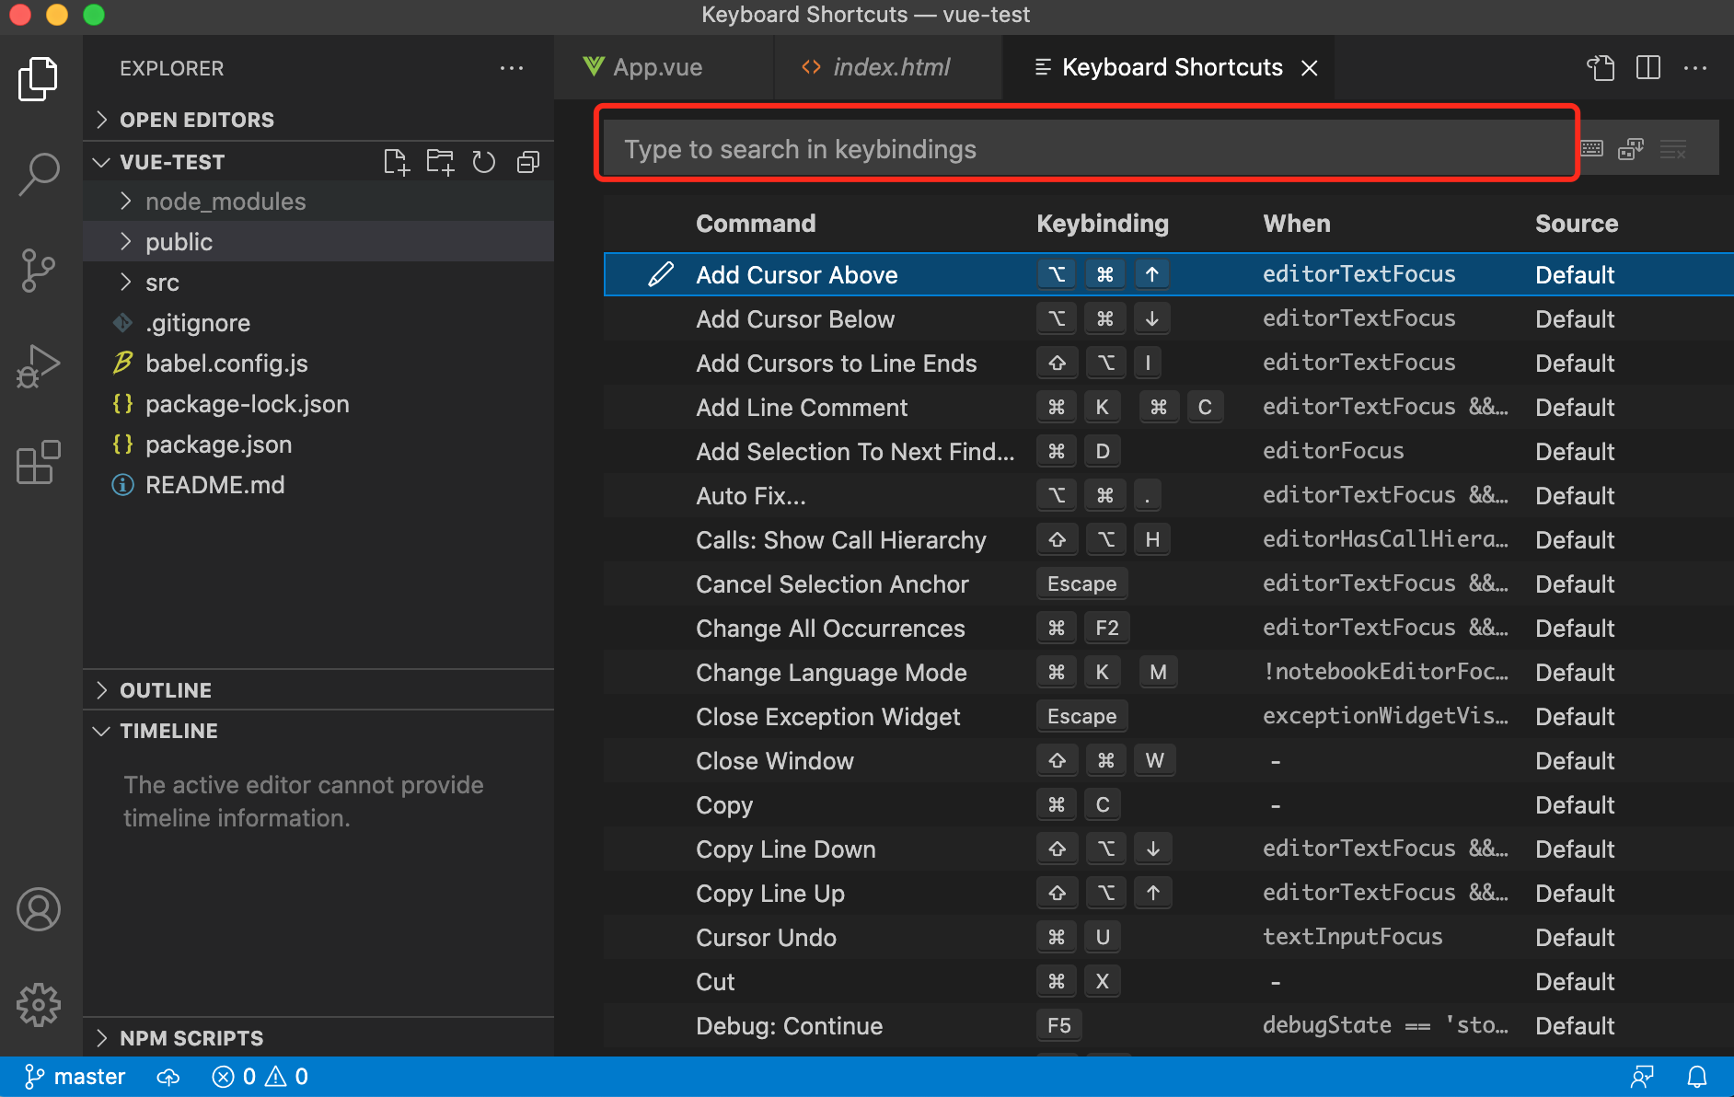1734x1097 pixels.
Task: Select the Close Exception Widget row
Action: point(1169,717)
